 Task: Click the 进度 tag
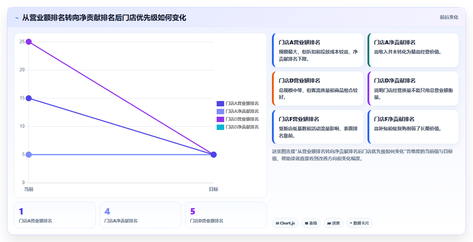coord(334,223)
